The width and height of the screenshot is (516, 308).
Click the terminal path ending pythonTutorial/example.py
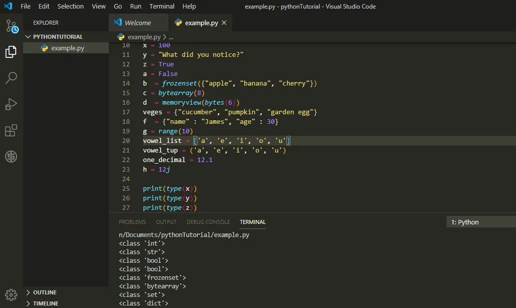[184, 235]
